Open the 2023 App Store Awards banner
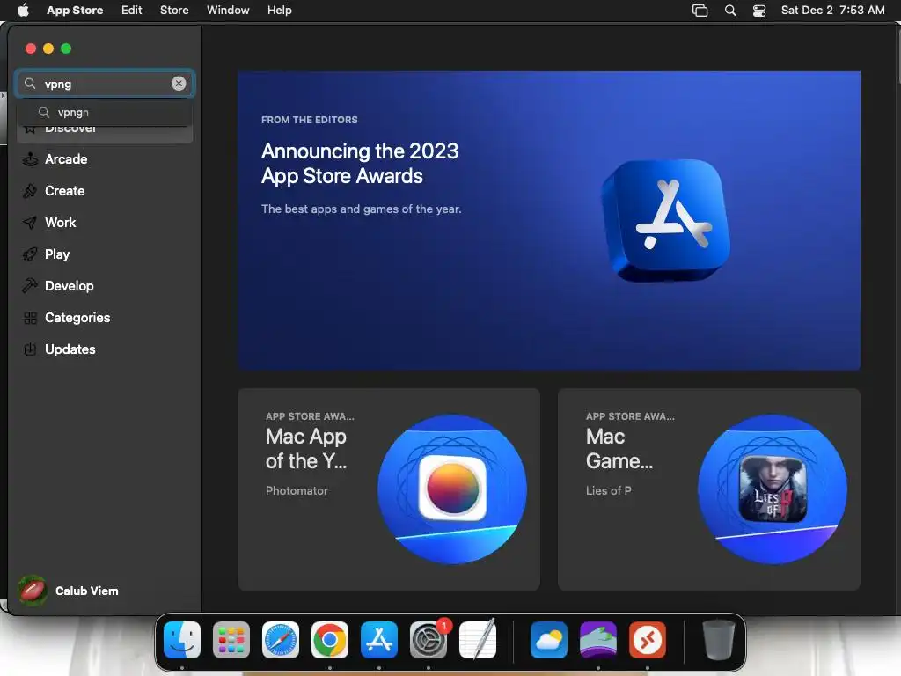The width and height of the screenshot is (901, 676). click(x=549, y=220)
